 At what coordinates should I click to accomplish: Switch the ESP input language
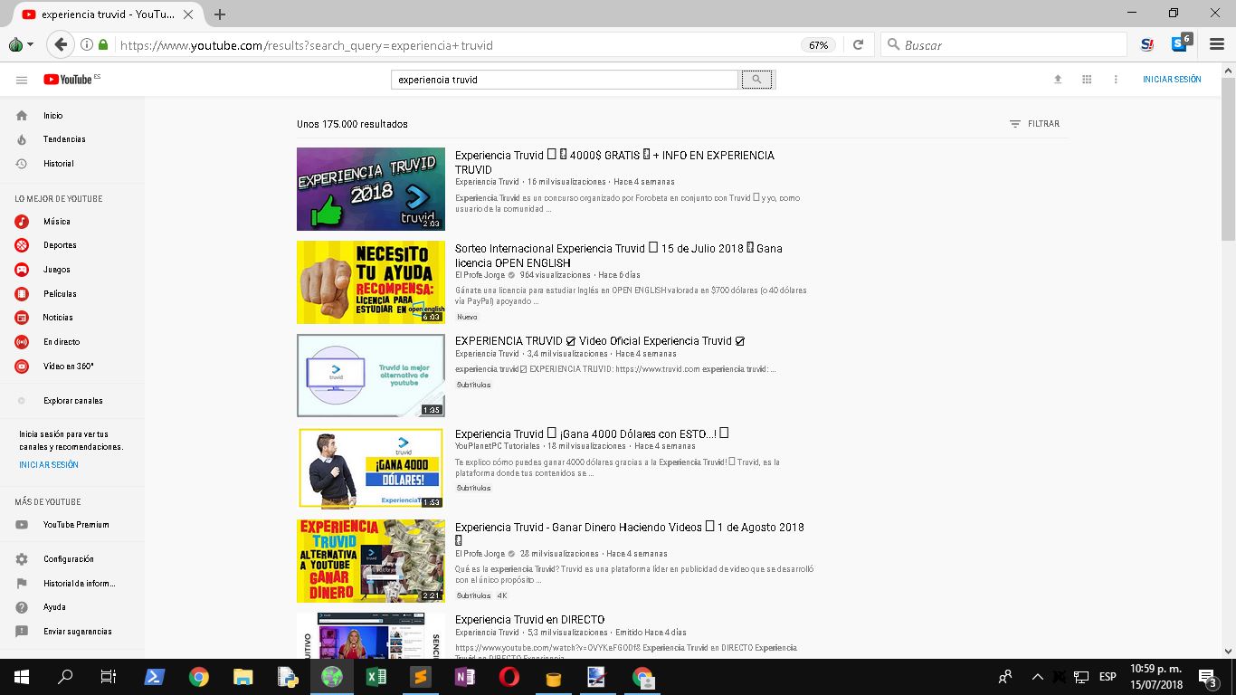[x=1108, y=677]
